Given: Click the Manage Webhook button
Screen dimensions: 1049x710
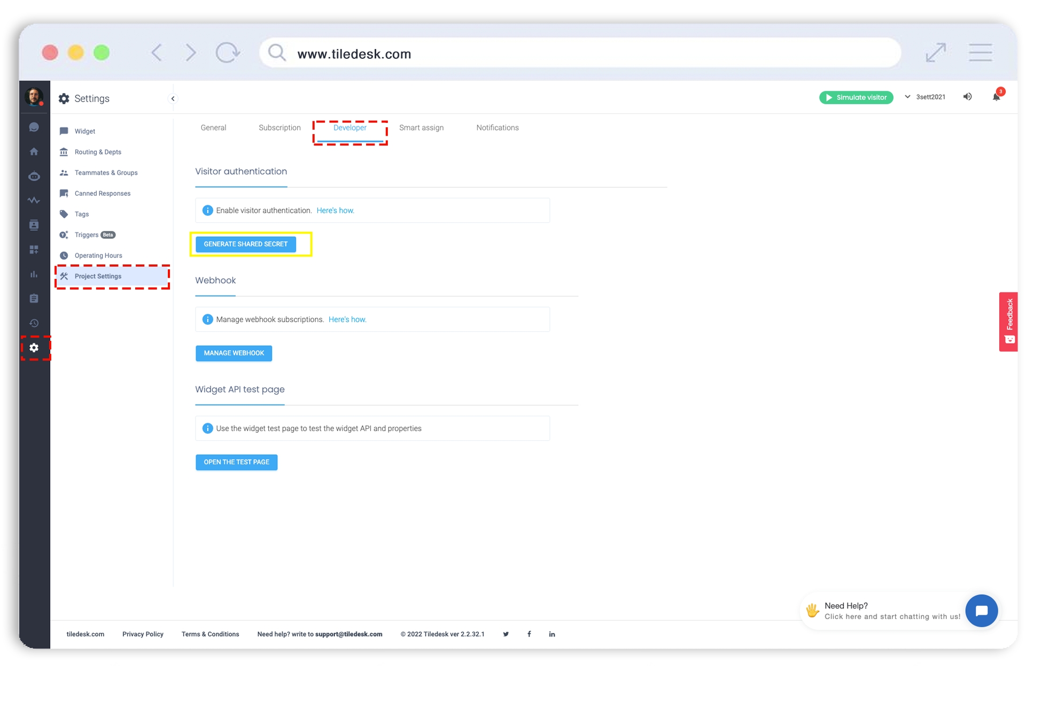Looking at the screenshot, I should pyautogui.click(x=234, y=353).
